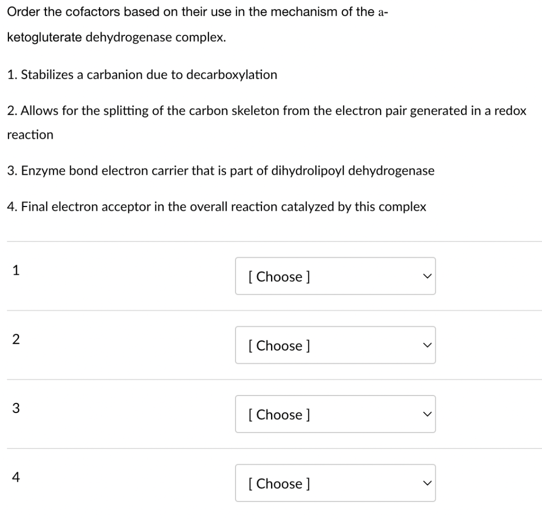Open the Choose dropdown for row 3

point(335,414)
